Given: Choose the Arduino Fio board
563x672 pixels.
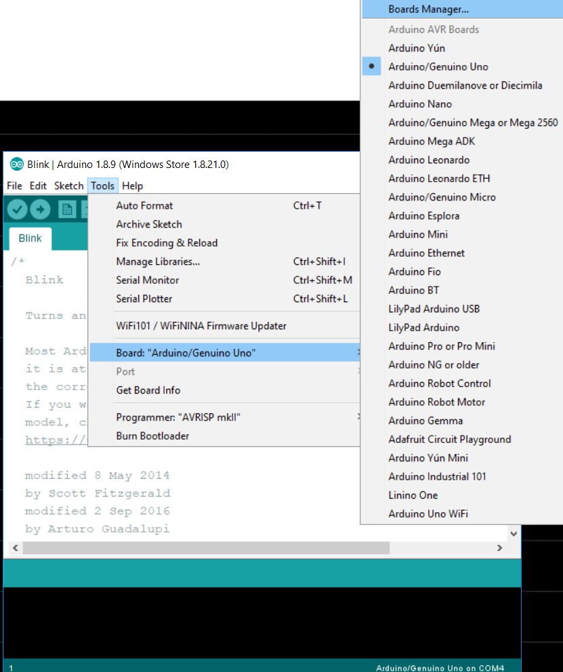Looking at the screenshot, I should click(x=462, y=272).
